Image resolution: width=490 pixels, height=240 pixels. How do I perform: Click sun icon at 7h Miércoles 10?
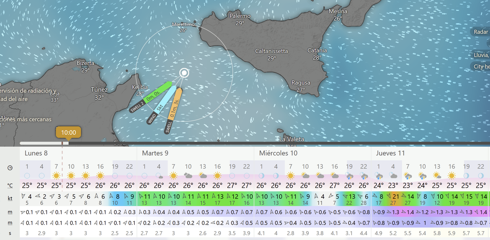point(291,176)
